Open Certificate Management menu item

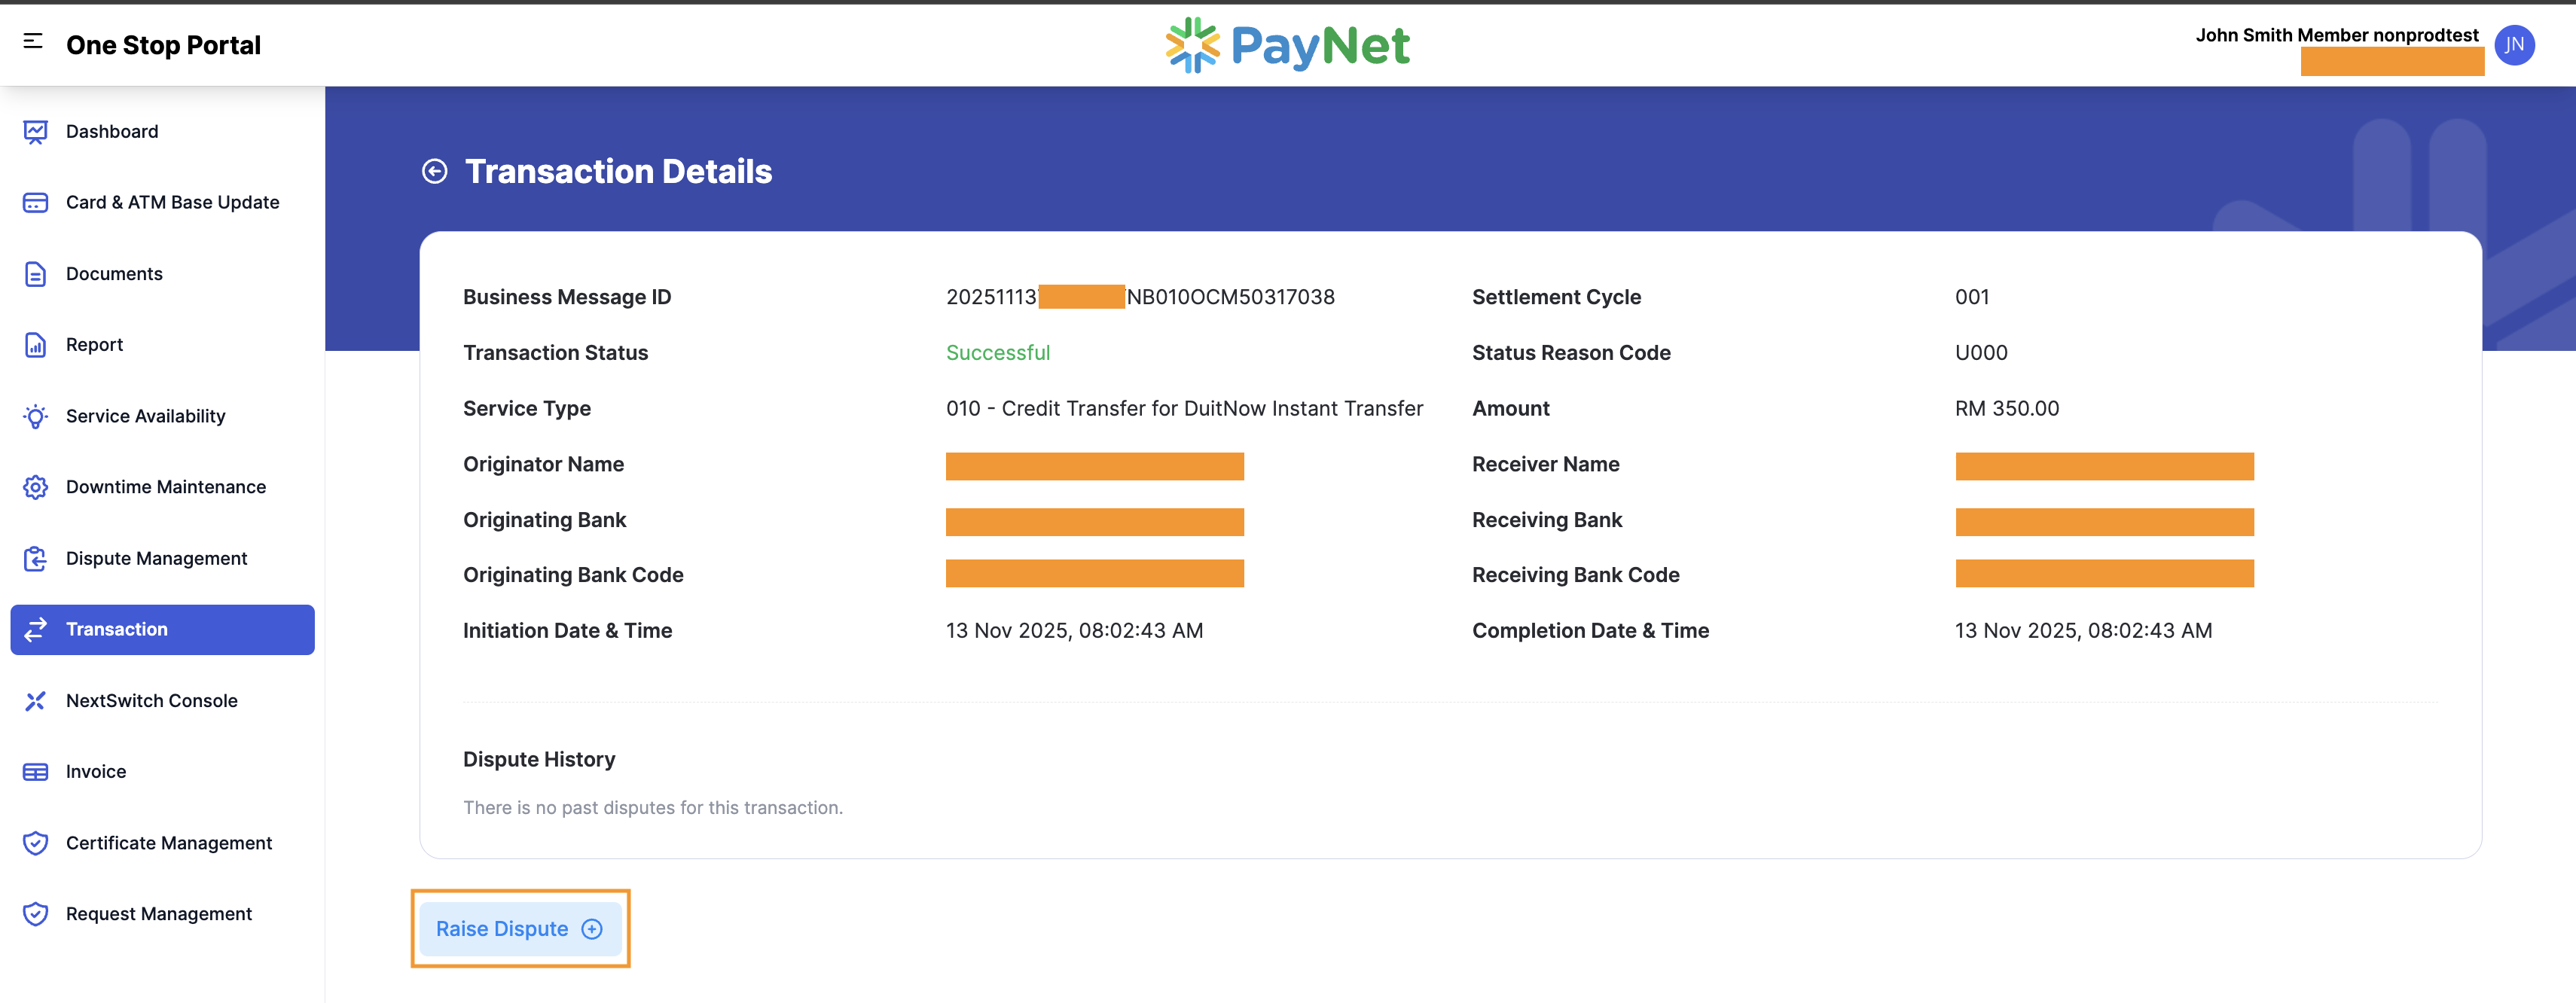tap(162, 843)
